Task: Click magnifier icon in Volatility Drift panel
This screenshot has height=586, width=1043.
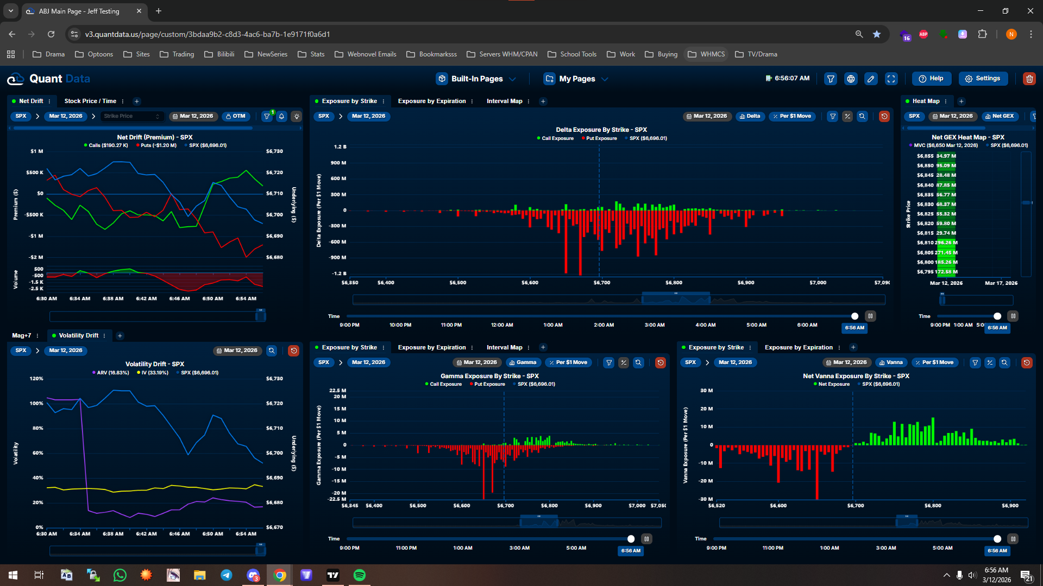Action: click(x=272, y=351)
